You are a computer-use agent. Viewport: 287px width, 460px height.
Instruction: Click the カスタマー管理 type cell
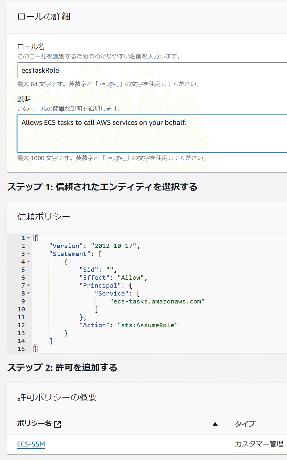pos(259,444)
